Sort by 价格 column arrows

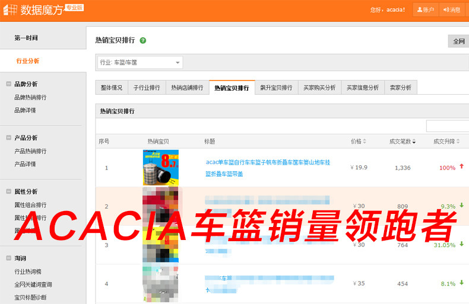tap(365, 141)
